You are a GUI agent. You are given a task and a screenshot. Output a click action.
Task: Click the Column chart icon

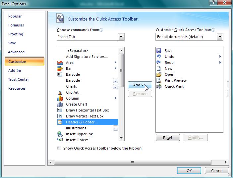[x=60, y=98]
